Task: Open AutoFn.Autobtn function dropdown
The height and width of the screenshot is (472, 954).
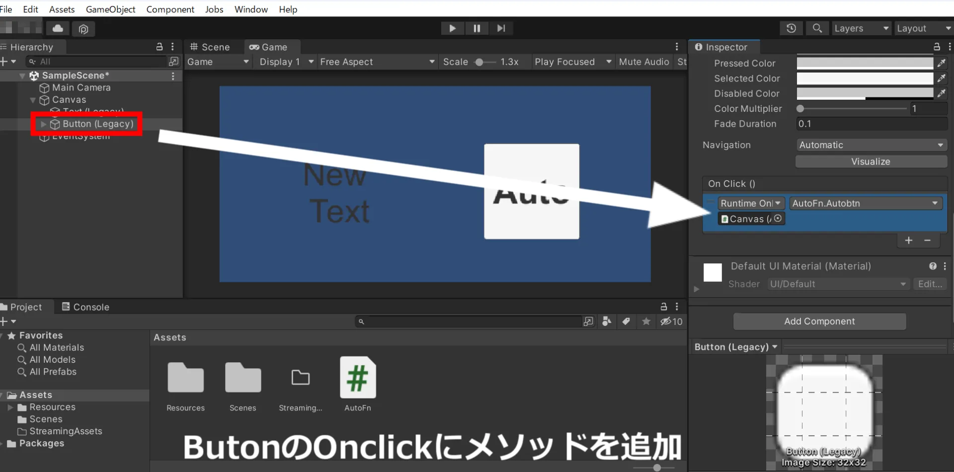Action: pyautogui.click(x=866, y=203)
